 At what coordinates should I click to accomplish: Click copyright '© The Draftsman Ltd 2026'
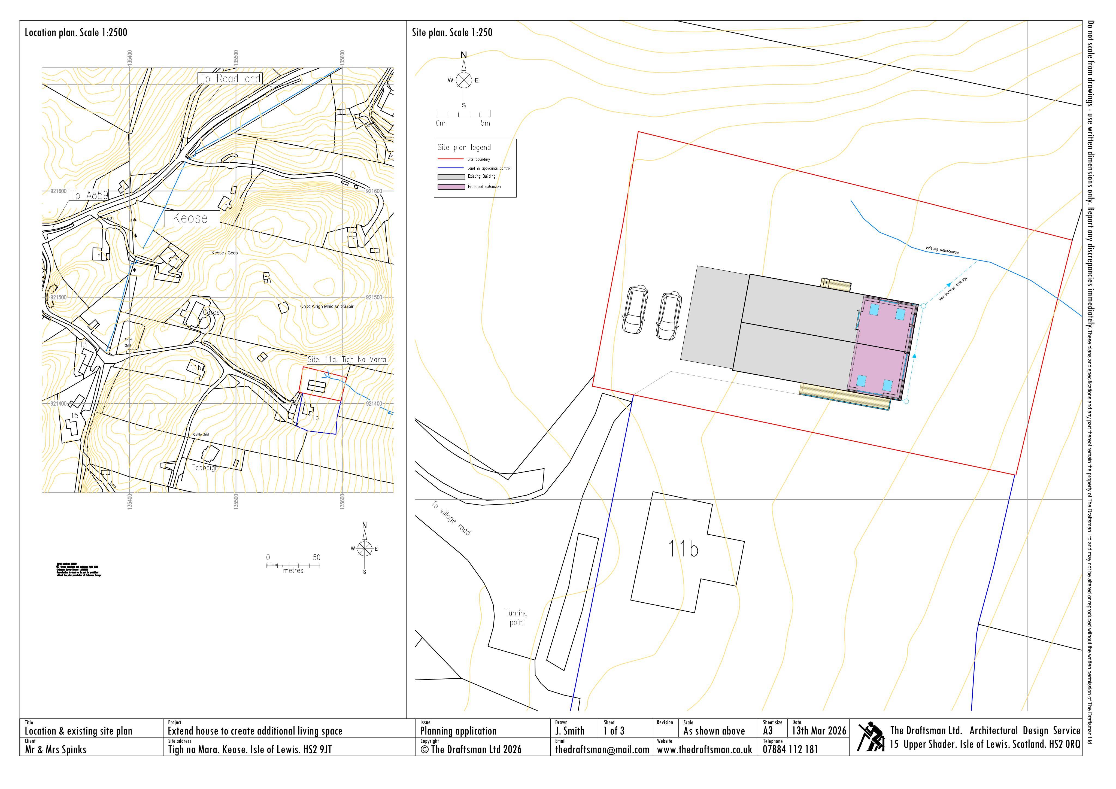tap(471, 749)
